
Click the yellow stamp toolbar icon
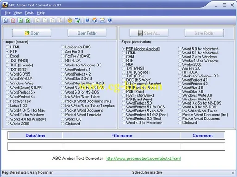click(70, 20)
